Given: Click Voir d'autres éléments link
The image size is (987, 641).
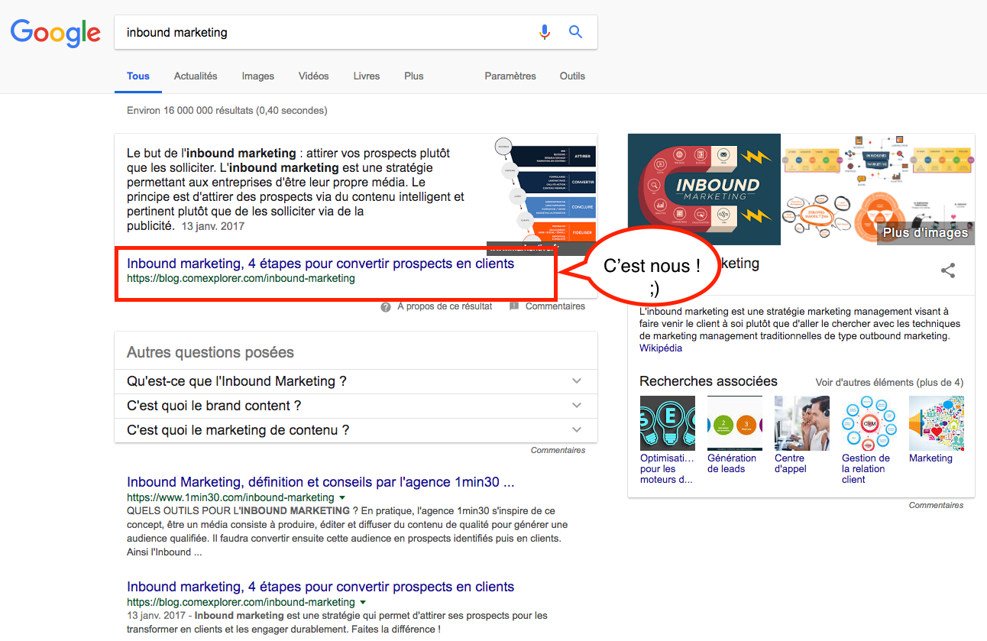Looking at the screenshot, I should point(889,382).
